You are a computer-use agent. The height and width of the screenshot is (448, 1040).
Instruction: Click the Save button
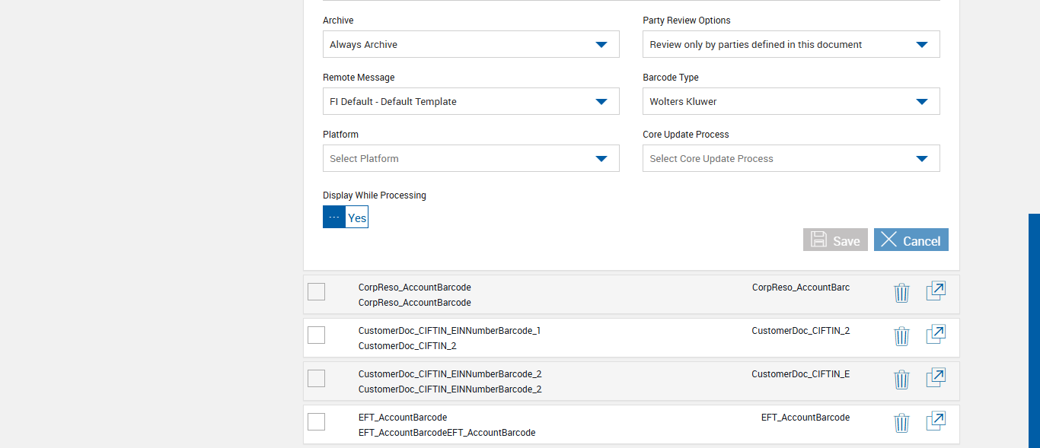pos(835,240)
